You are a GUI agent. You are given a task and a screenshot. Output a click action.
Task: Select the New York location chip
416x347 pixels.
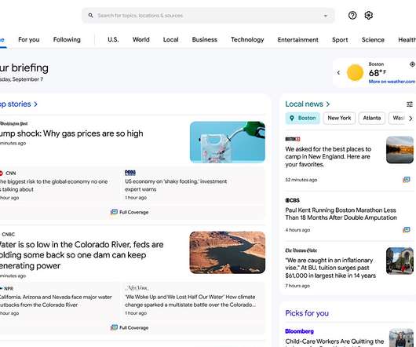[339, 118]
